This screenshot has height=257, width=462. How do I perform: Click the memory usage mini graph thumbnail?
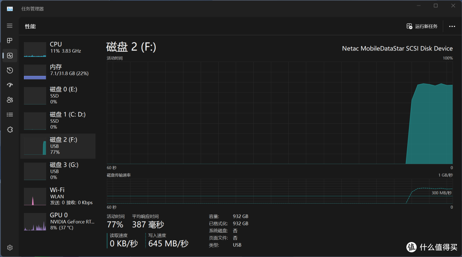point(35,72)
